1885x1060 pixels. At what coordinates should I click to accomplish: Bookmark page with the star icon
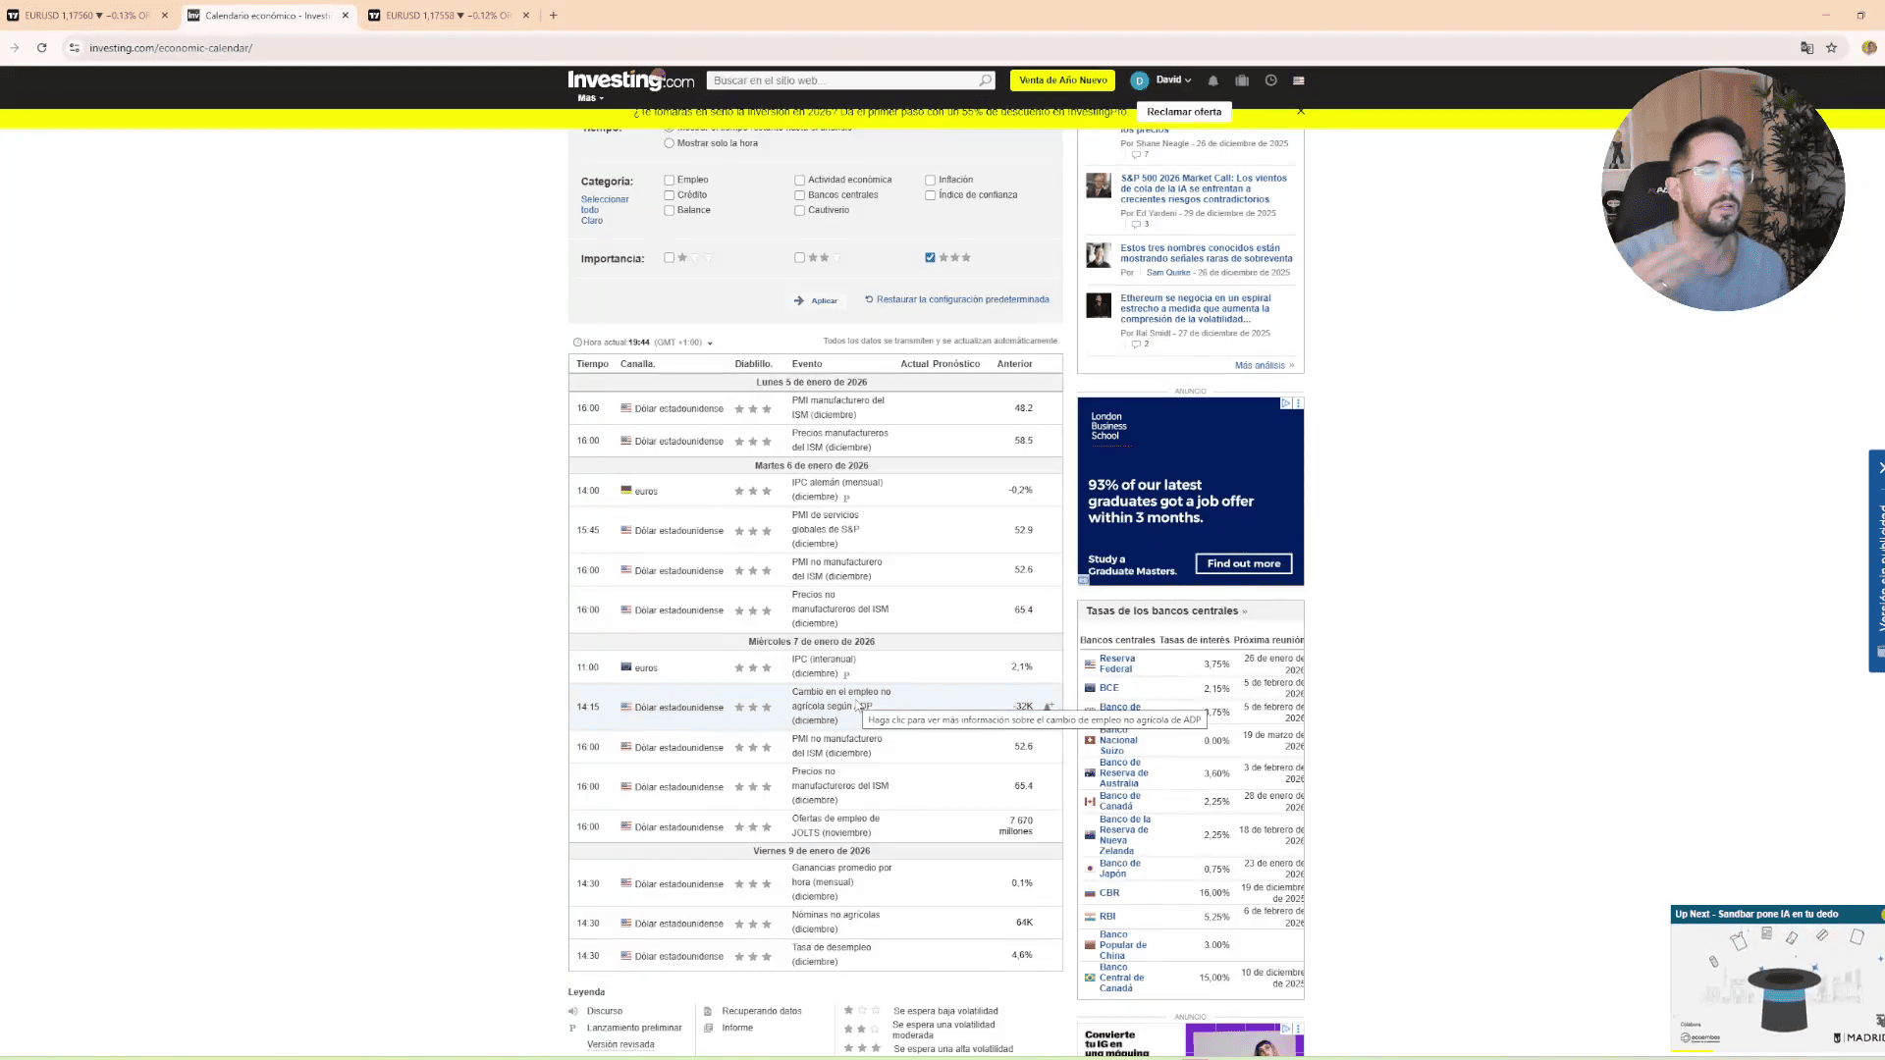(1831, 47)
